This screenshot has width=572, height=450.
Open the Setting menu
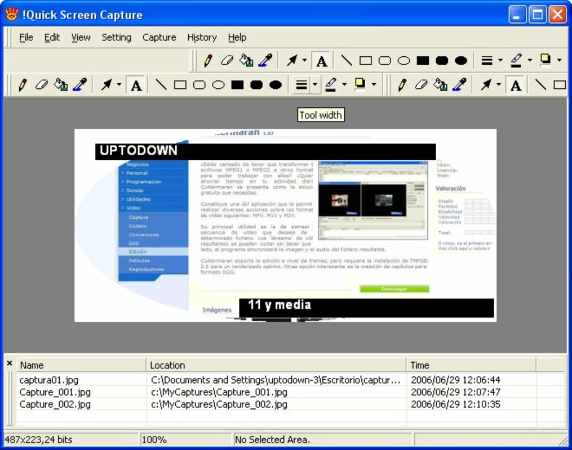pyautogui.click(x=116, y=38)
